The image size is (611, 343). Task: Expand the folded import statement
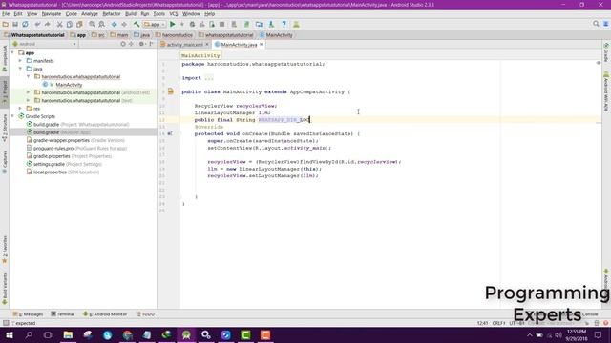tap(209, 78)
